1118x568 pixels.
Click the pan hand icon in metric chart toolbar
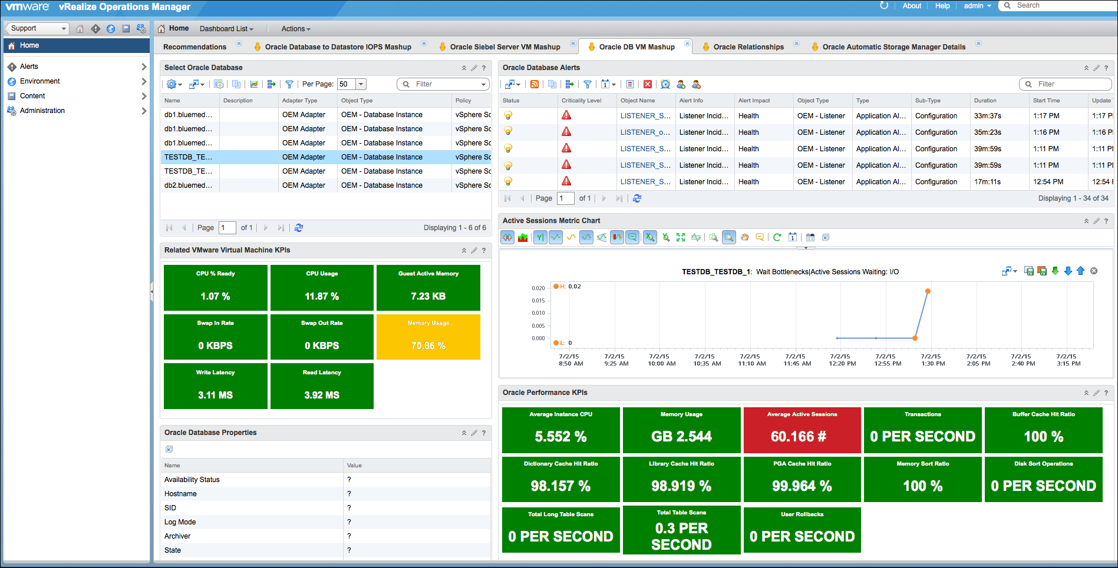click(744, 237)
